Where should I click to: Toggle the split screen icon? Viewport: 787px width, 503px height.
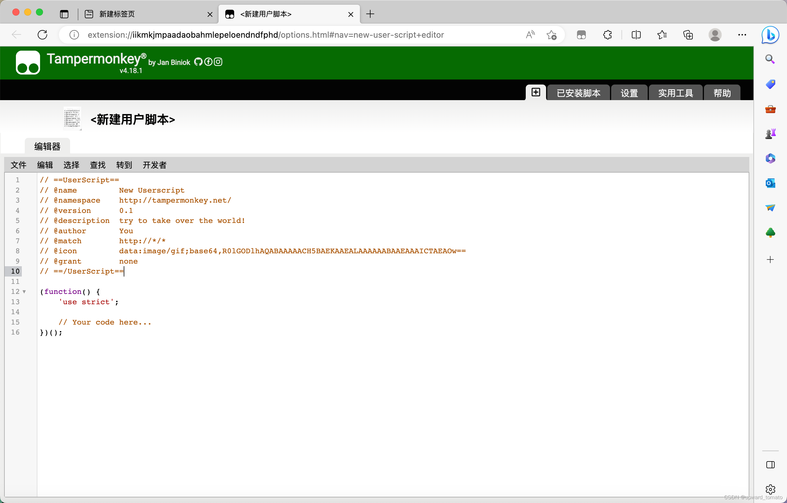(636, 35)
